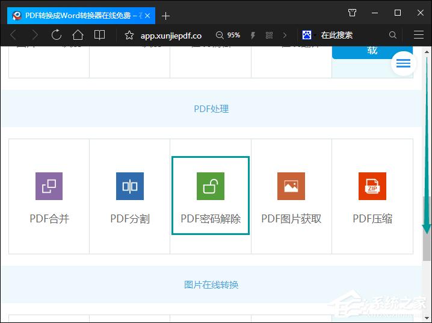Screen dimensions: 432x323
Task: Click the magnifier search icon
Action: (393, 35)
